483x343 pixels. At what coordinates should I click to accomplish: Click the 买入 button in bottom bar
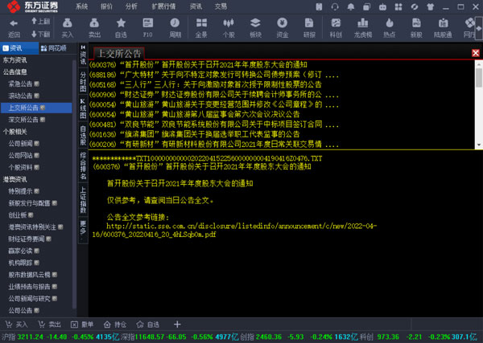(x=17, y=325)
